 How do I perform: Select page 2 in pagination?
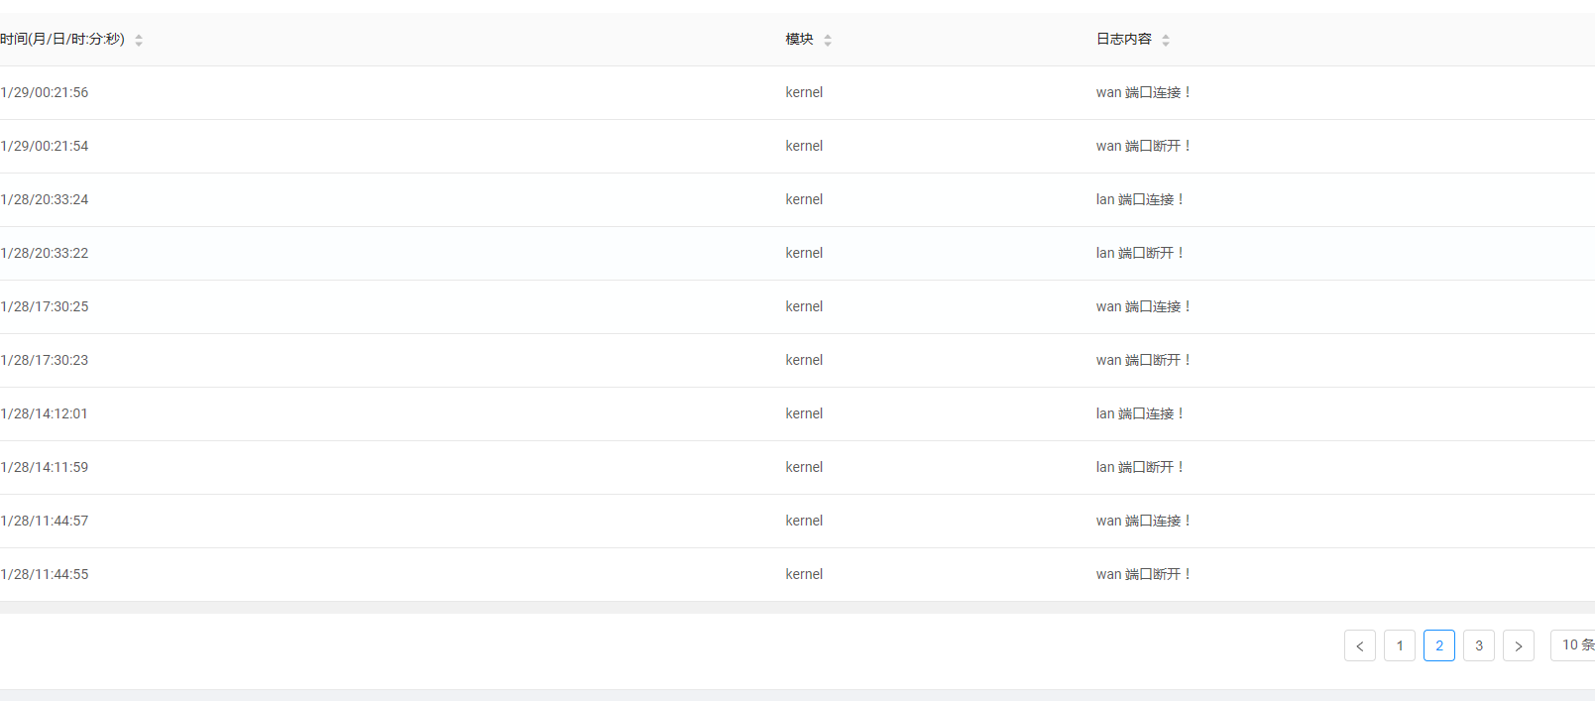click(x=1438, y=645)
